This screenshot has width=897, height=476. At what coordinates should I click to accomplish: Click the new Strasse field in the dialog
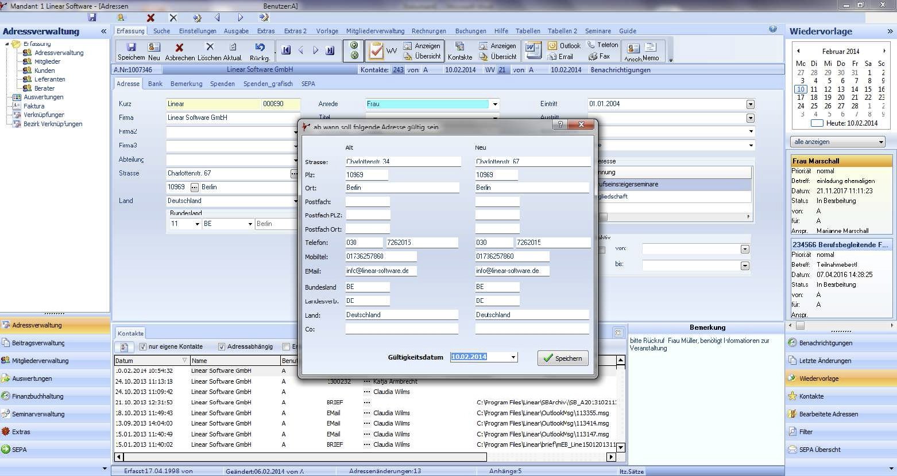[532, 162]
